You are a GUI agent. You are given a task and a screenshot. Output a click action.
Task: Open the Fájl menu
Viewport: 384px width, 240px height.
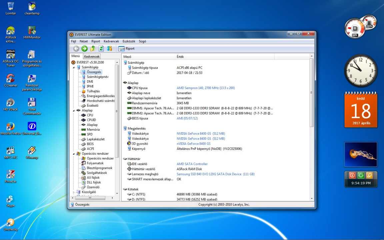(x=73, y=41)
